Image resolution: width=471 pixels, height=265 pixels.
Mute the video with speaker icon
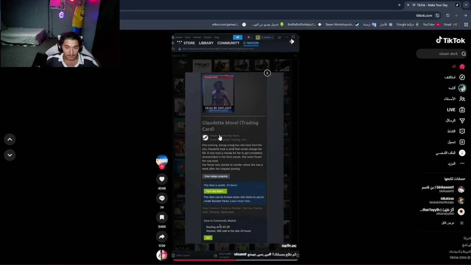(291, 42)
